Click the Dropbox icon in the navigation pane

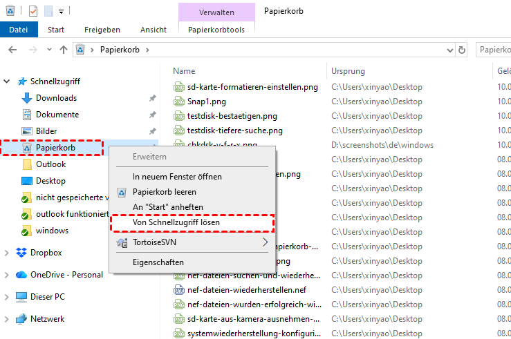point(21,253)
